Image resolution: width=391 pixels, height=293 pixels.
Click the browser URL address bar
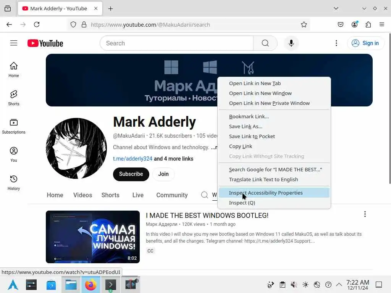188,24
